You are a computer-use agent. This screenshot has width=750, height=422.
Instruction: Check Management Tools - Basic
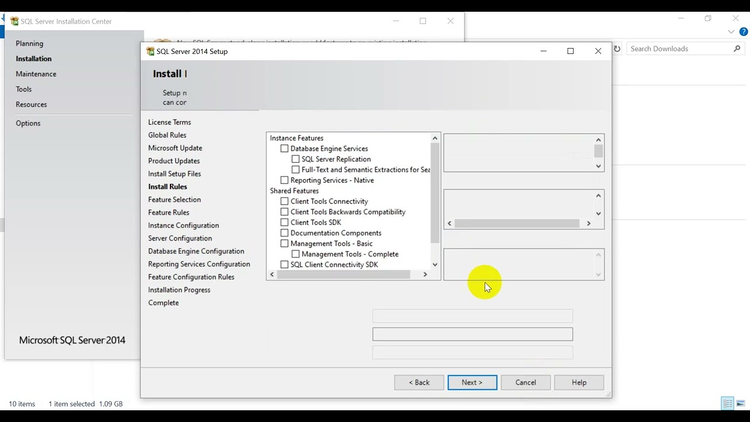[284, 244]
